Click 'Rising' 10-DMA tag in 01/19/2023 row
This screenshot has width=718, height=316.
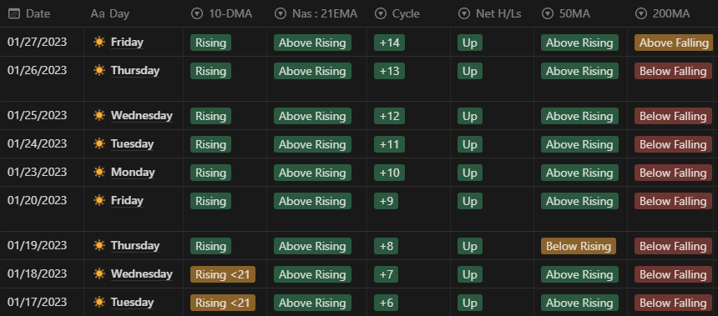coord(210,246)
